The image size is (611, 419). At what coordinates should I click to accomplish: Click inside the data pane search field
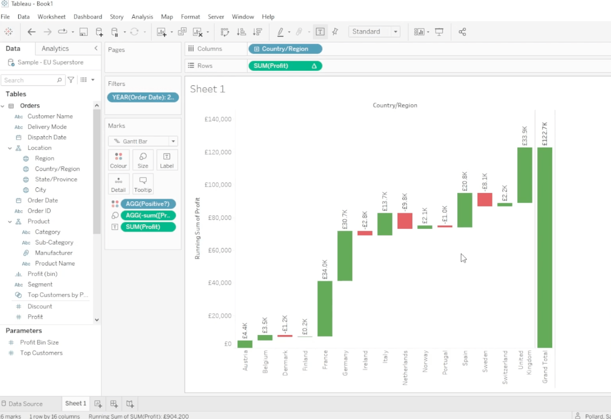pos(30,80)
